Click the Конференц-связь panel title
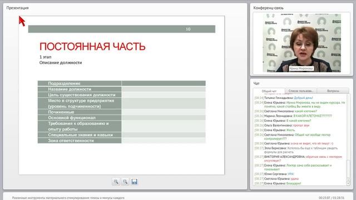Image resolution: width=356 pixels, height=200 pixels. click(268, 8)
